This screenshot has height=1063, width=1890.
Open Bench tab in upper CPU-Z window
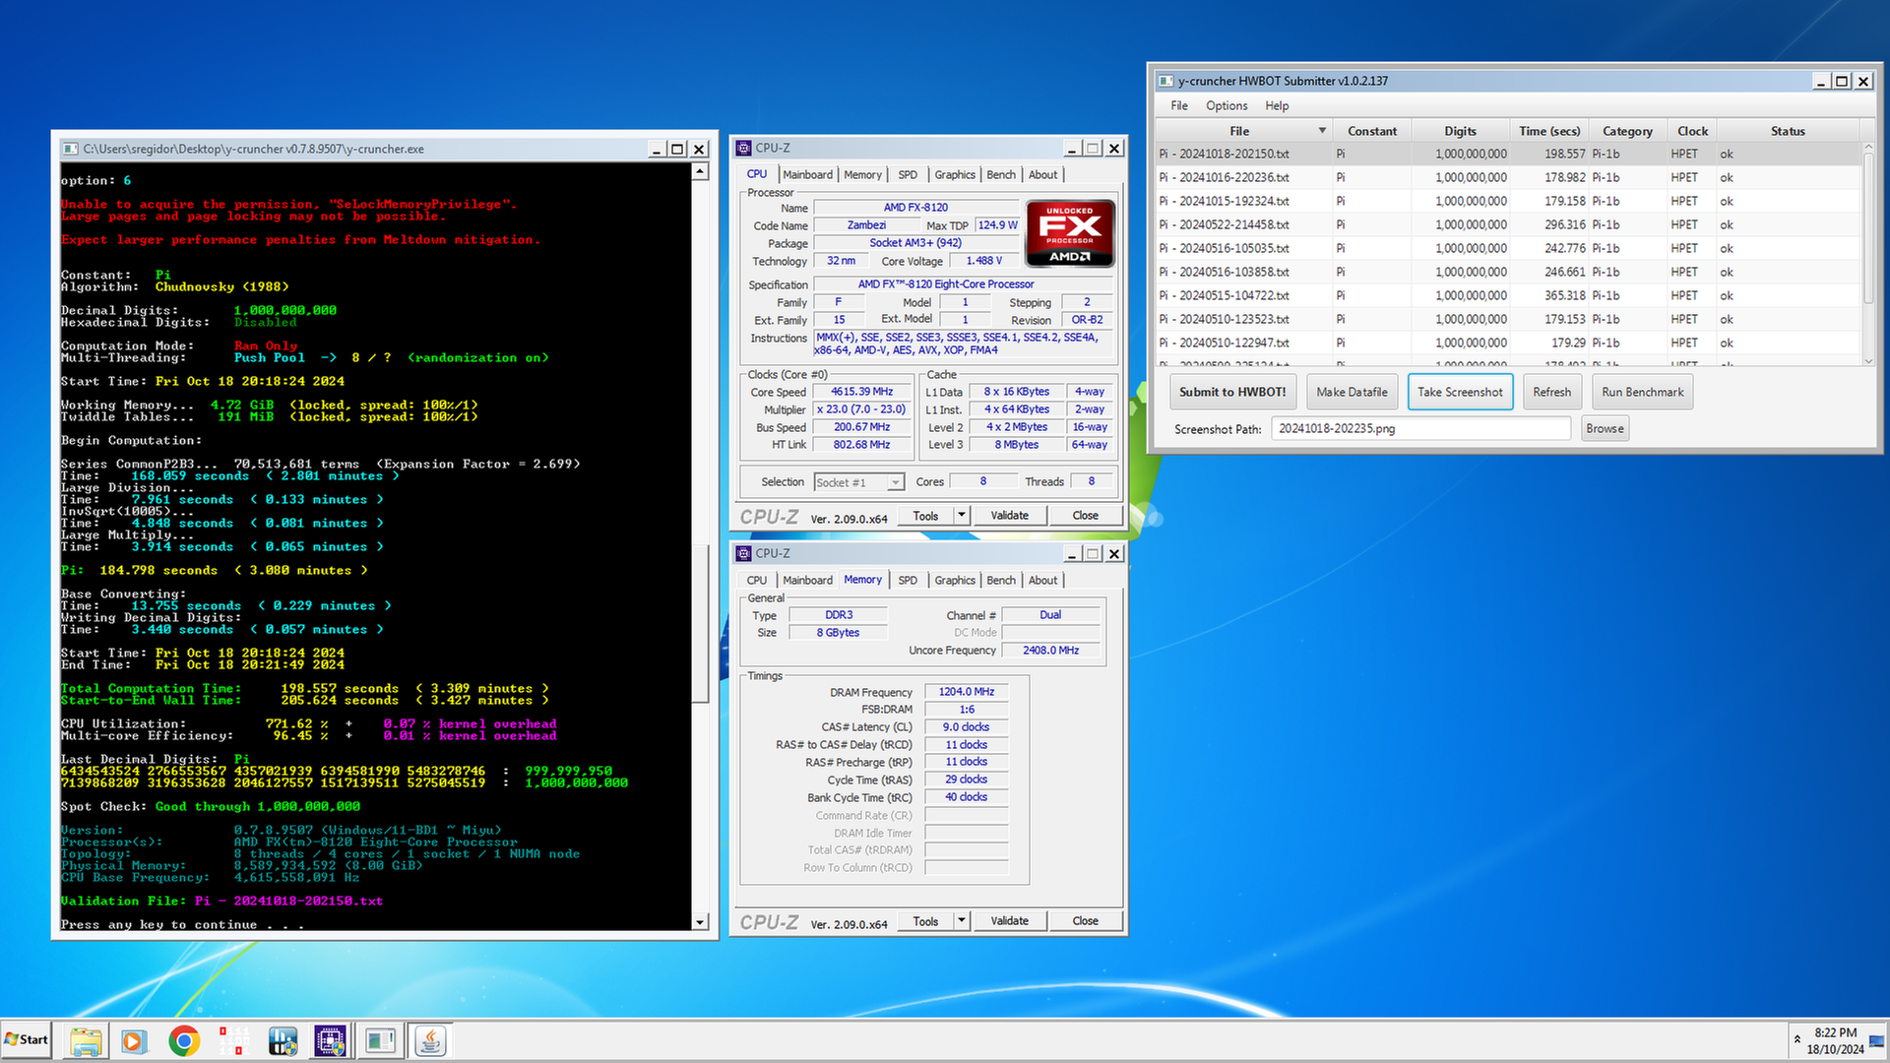tap(1001, 174)
